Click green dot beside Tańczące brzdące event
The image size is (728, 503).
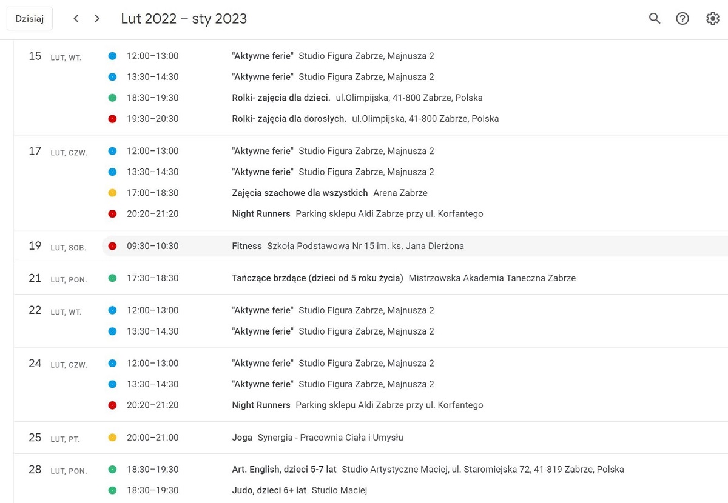point(112,278)
